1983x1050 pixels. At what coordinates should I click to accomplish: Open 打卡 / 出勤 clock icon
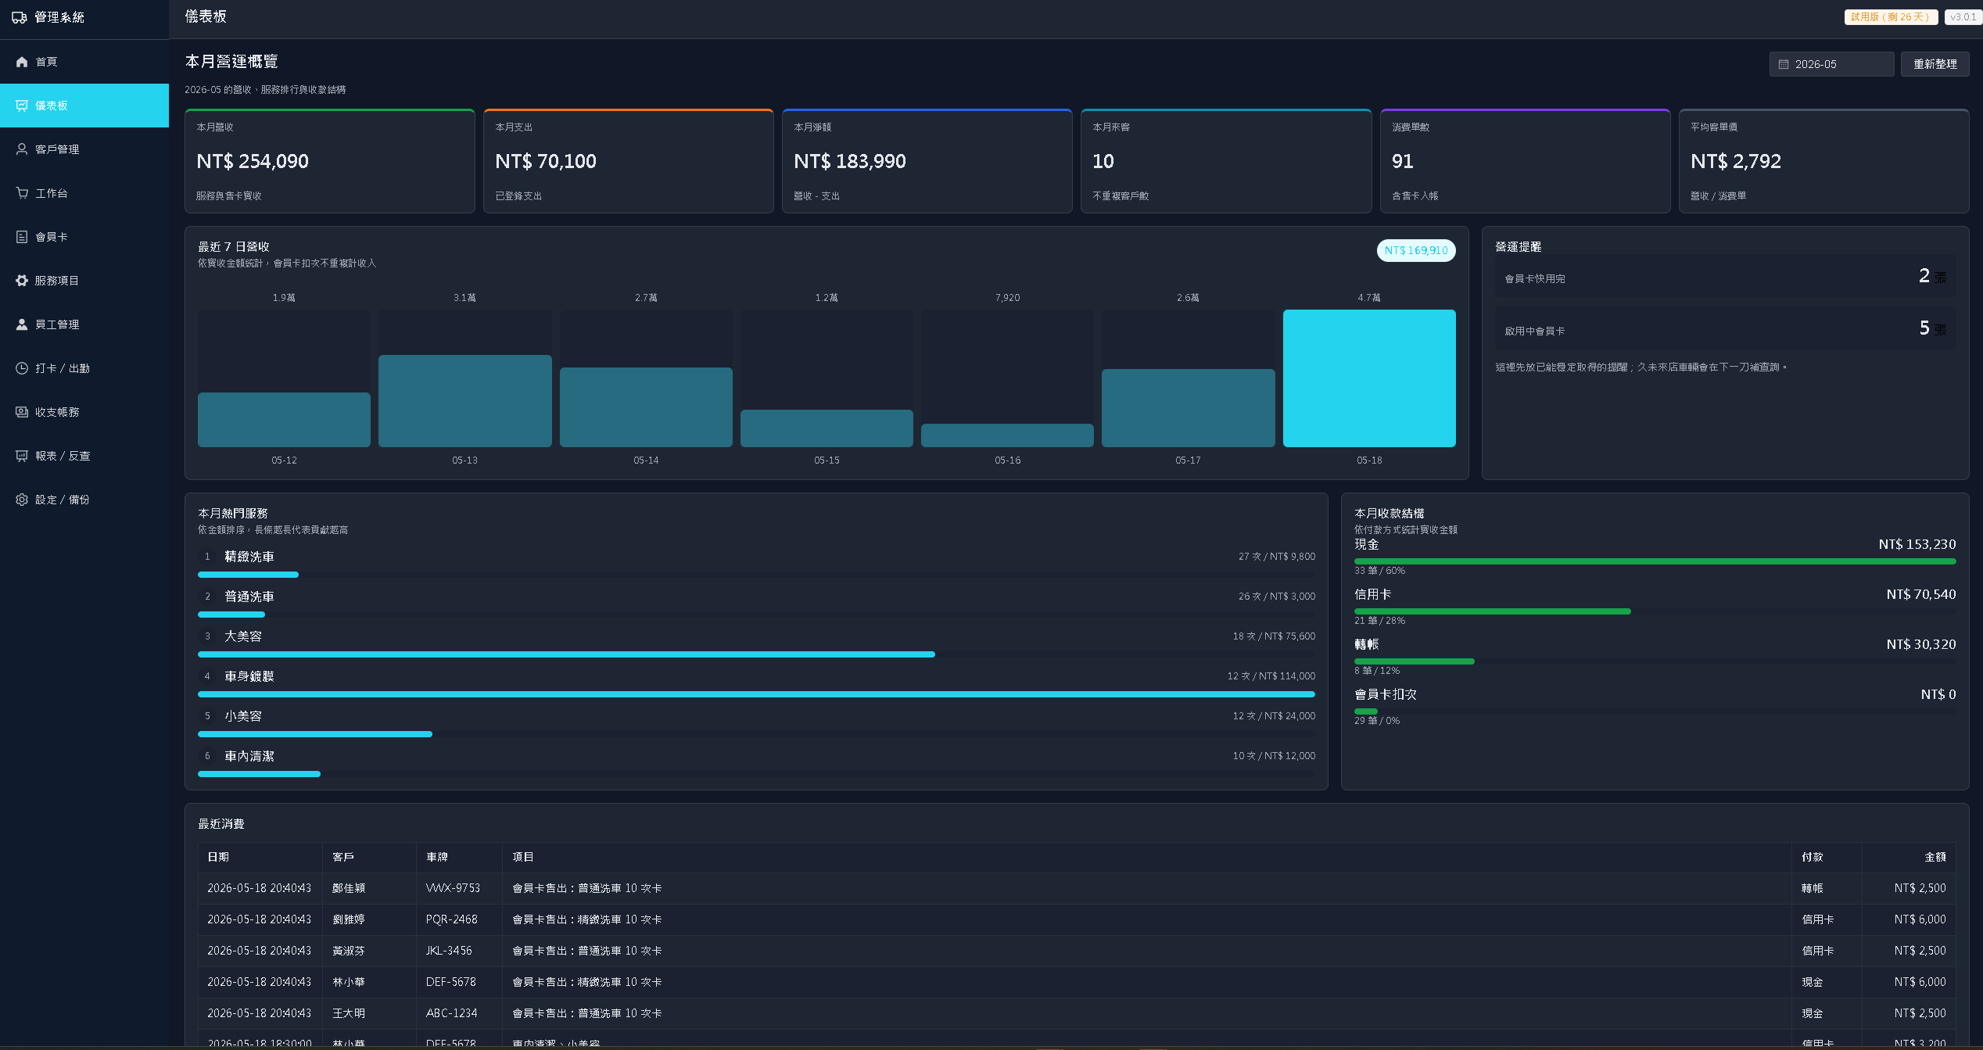point(22,368)
